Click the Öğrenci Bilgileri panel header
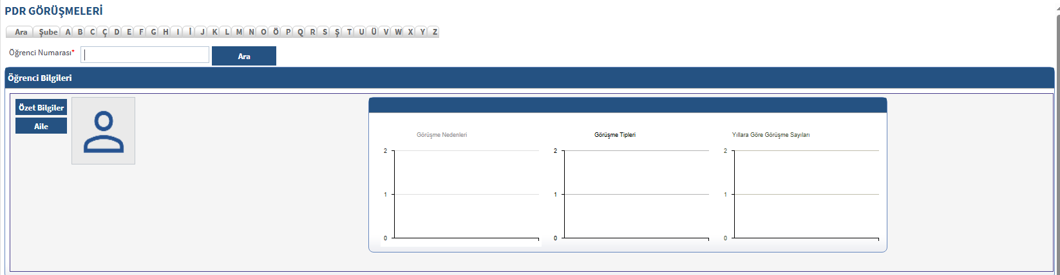 (528, 78)
